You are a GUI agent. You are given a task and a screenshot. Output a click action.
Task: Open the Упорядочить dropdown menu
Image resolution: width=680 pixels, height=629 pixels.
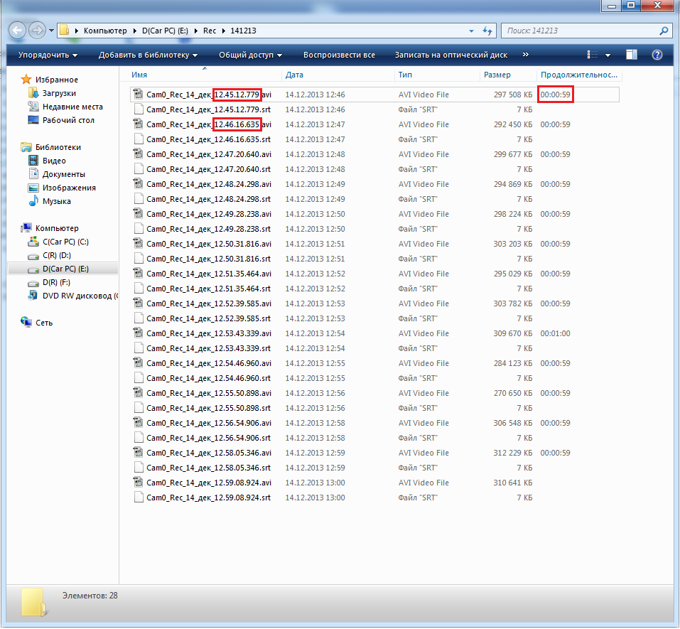[x=48, y=55]
